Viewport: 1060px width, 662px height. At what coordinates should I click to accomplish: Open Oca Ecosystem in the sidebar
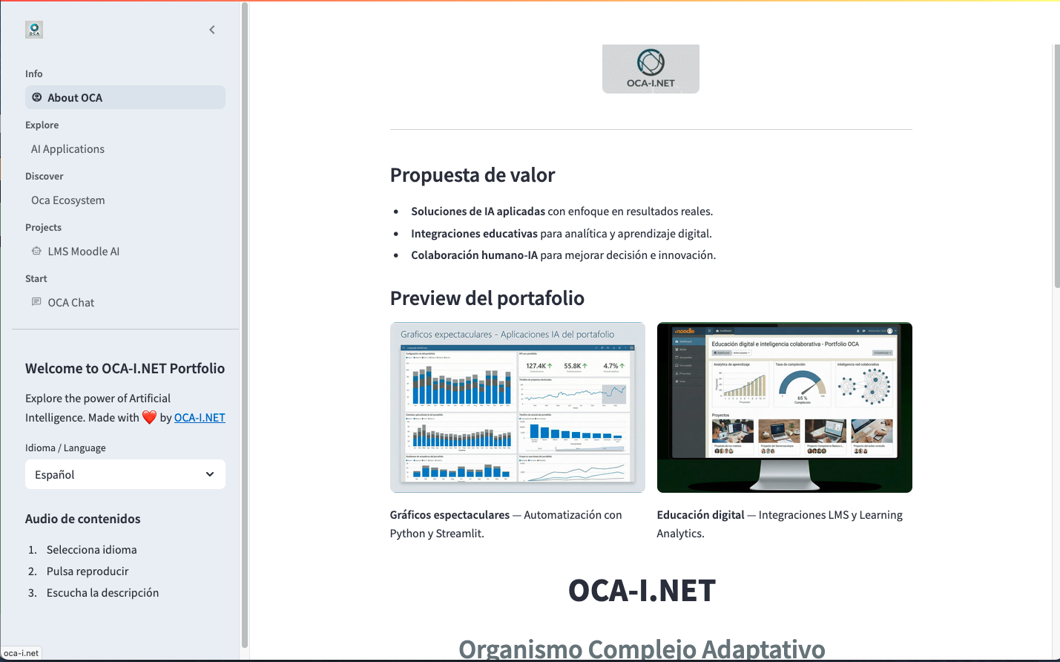click(68, 200)
